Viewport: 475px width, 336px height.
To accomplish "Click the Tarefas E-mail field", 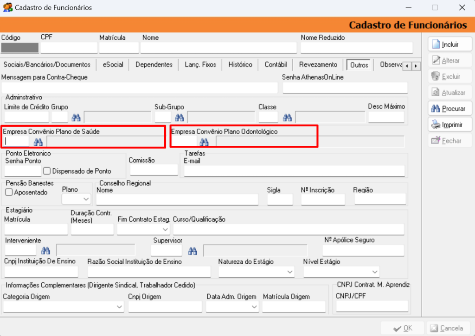I will (x=295, y=171).
